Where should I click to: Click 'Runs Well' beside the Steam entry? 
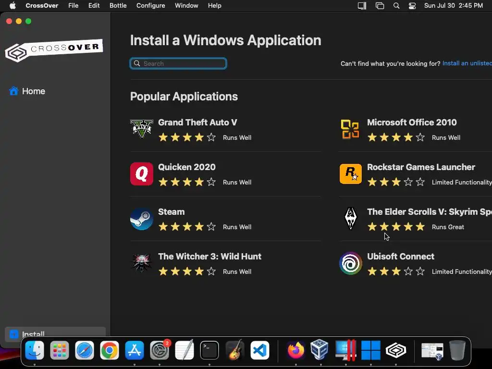(237, 227)
